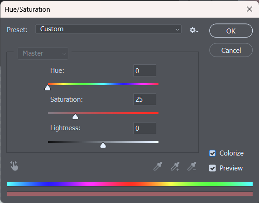The image size is (259, 203).
Task: Select the Subtract from Sample eyedropper
Action: click(192, 166)
